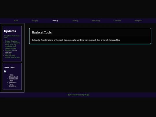This screenshot has width=156, height=117.
Task: Click the 'I don't believe in copyright' footer
Action: tap(78, 95)
